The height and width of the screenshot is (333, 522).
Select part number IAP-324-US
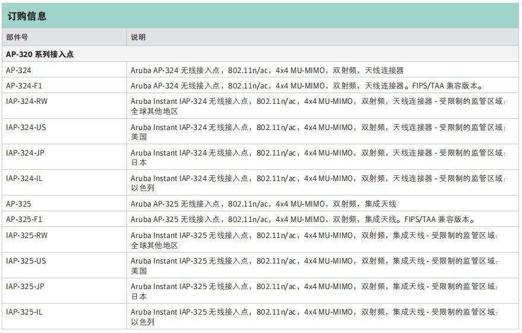point(26,128)
